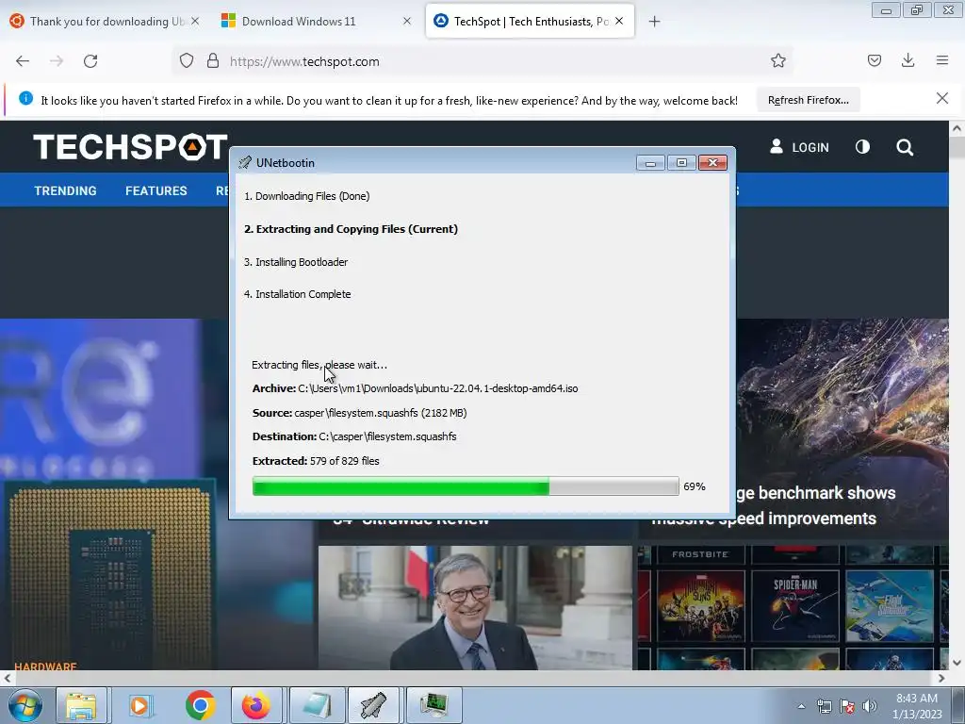The width and height of the screenshot is (965, 724).
Task: Click "3. Installing Bootloader" step text
Action: point(295,262)
